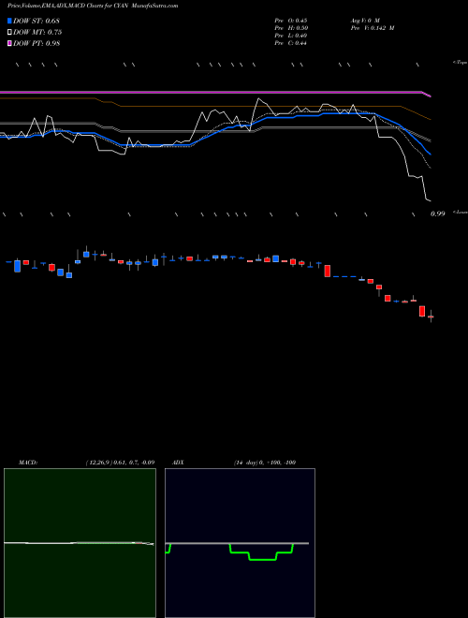Click the '<Tops' axis label
This screenshot has width=468, height=618.
[x=461, y=63]
